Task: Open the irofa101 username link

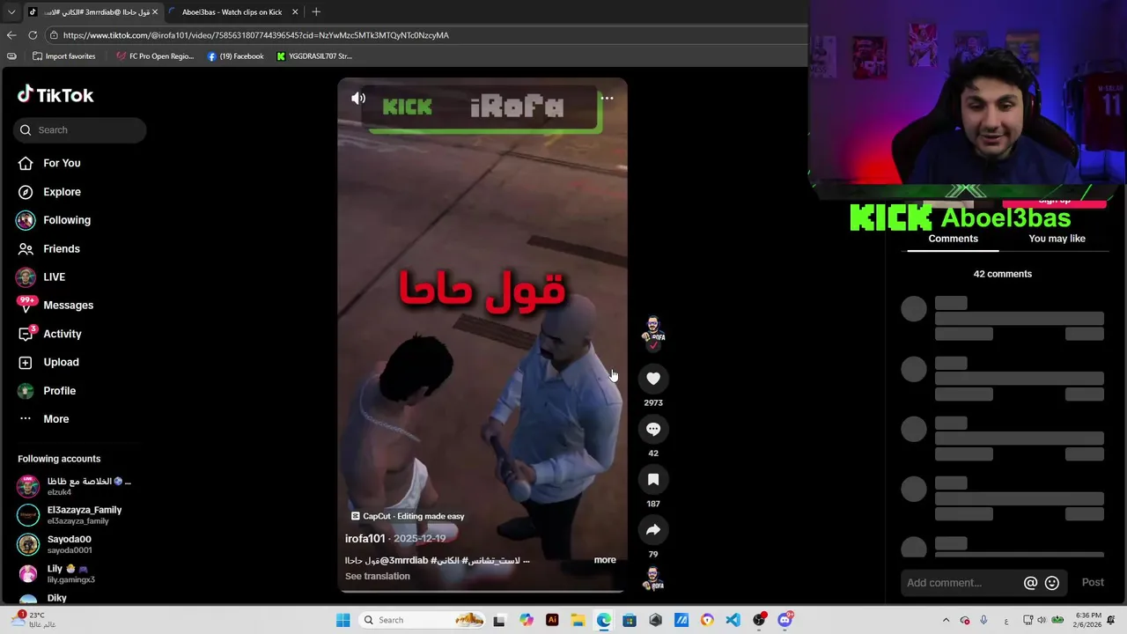Action: tap(365, 539)
